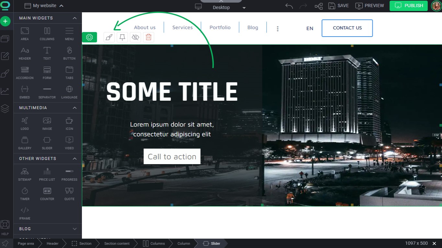Select Columns in the breadcrumb bar
This screenshot has height=248, width=442.
pos(154,243)
